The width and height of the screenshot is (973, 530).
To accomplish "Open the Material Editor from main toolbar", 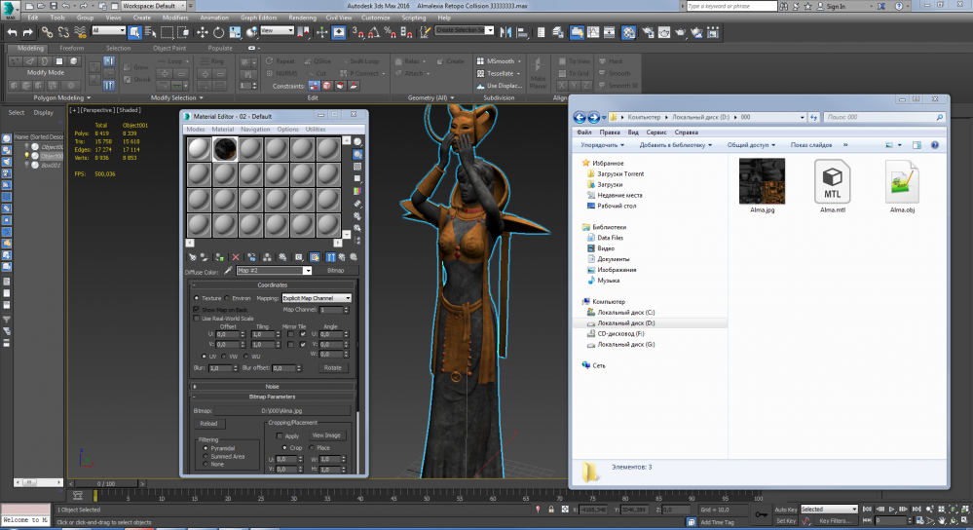I will (628, 32).
